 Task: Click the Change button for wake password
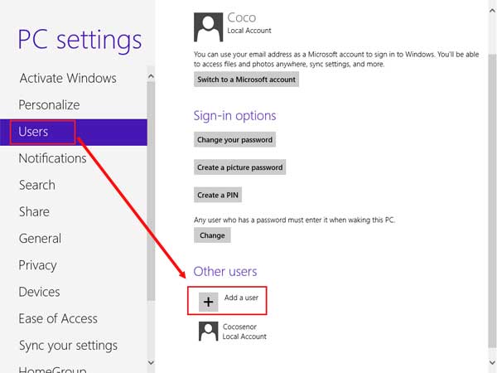pos(212,235)
